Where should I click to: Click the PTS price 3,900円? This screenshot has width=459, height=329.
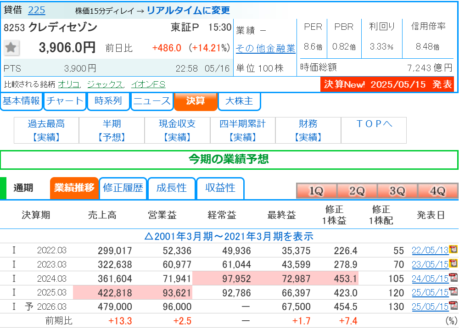80,68
